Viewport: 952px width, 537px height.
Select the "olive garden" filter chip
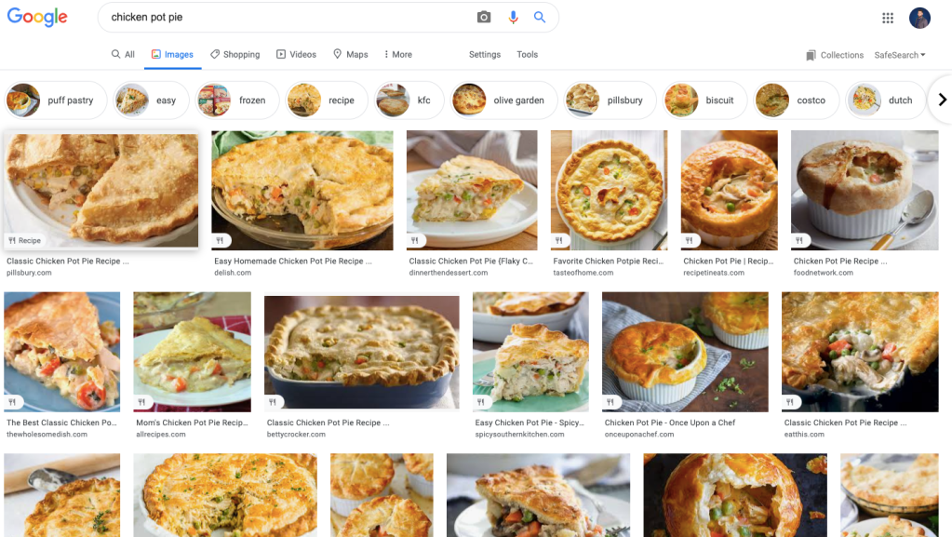(503, 101)
